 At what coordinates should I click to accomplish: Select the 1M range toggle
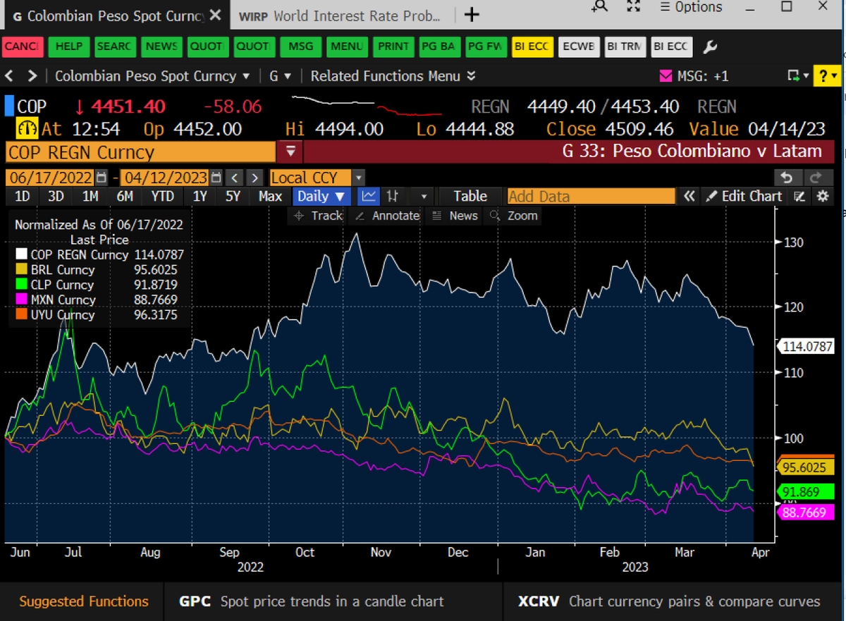90,197
